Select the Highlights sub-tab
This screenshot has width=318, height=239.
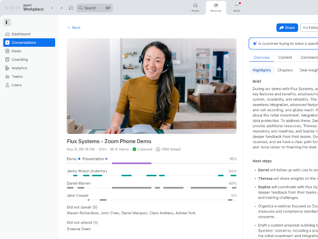[262, 70]
